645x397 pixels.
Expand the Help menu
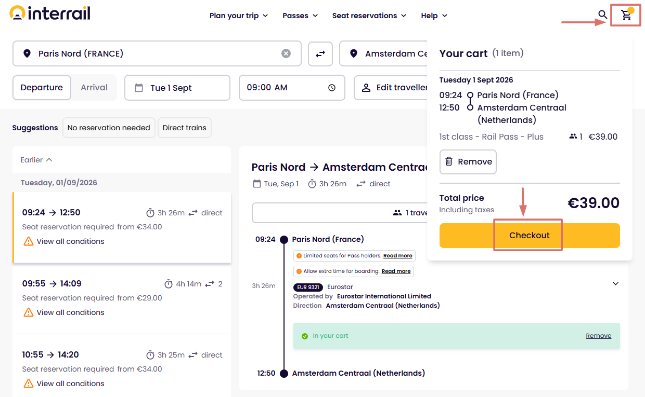click(434, 16)
